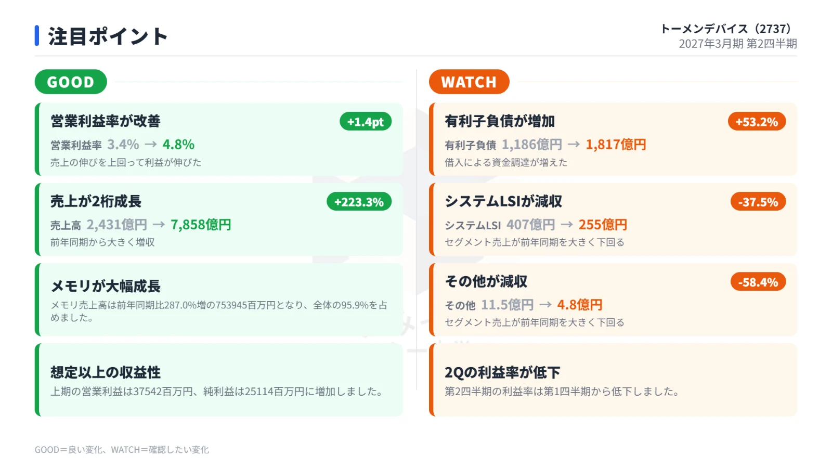This screenshot has width=832, height=468.
Task: Click the heading メモリが大幅成長
Action: coord(106,286)
